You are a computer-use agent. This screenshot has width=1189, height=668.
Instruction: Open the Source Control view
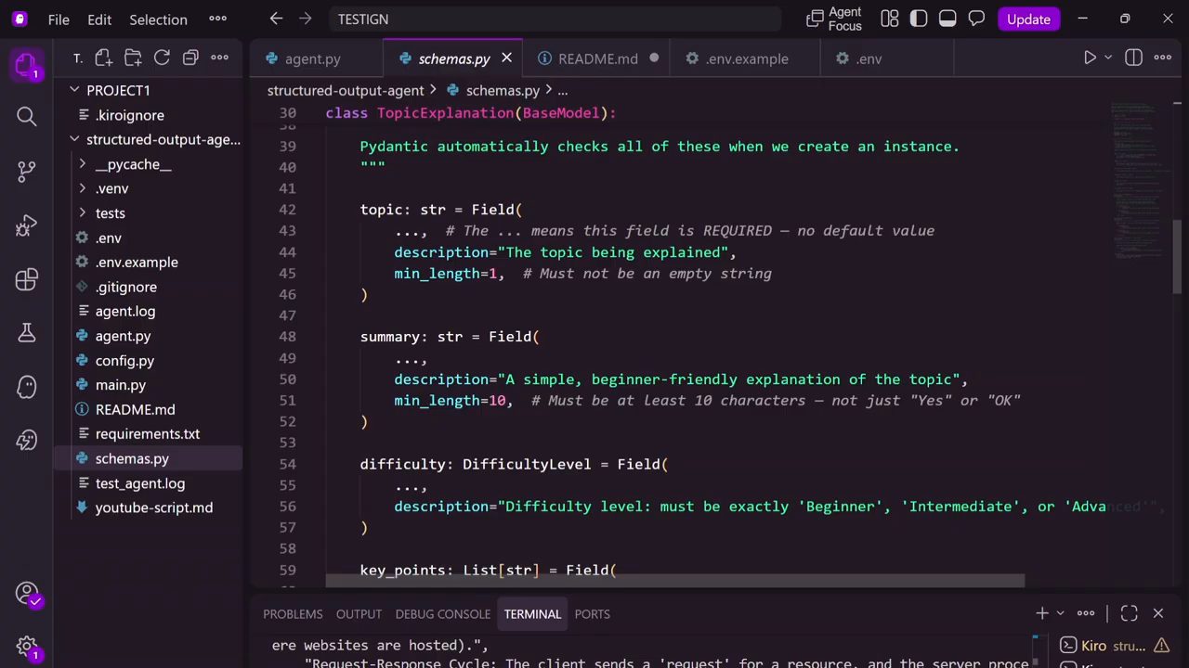26,171
